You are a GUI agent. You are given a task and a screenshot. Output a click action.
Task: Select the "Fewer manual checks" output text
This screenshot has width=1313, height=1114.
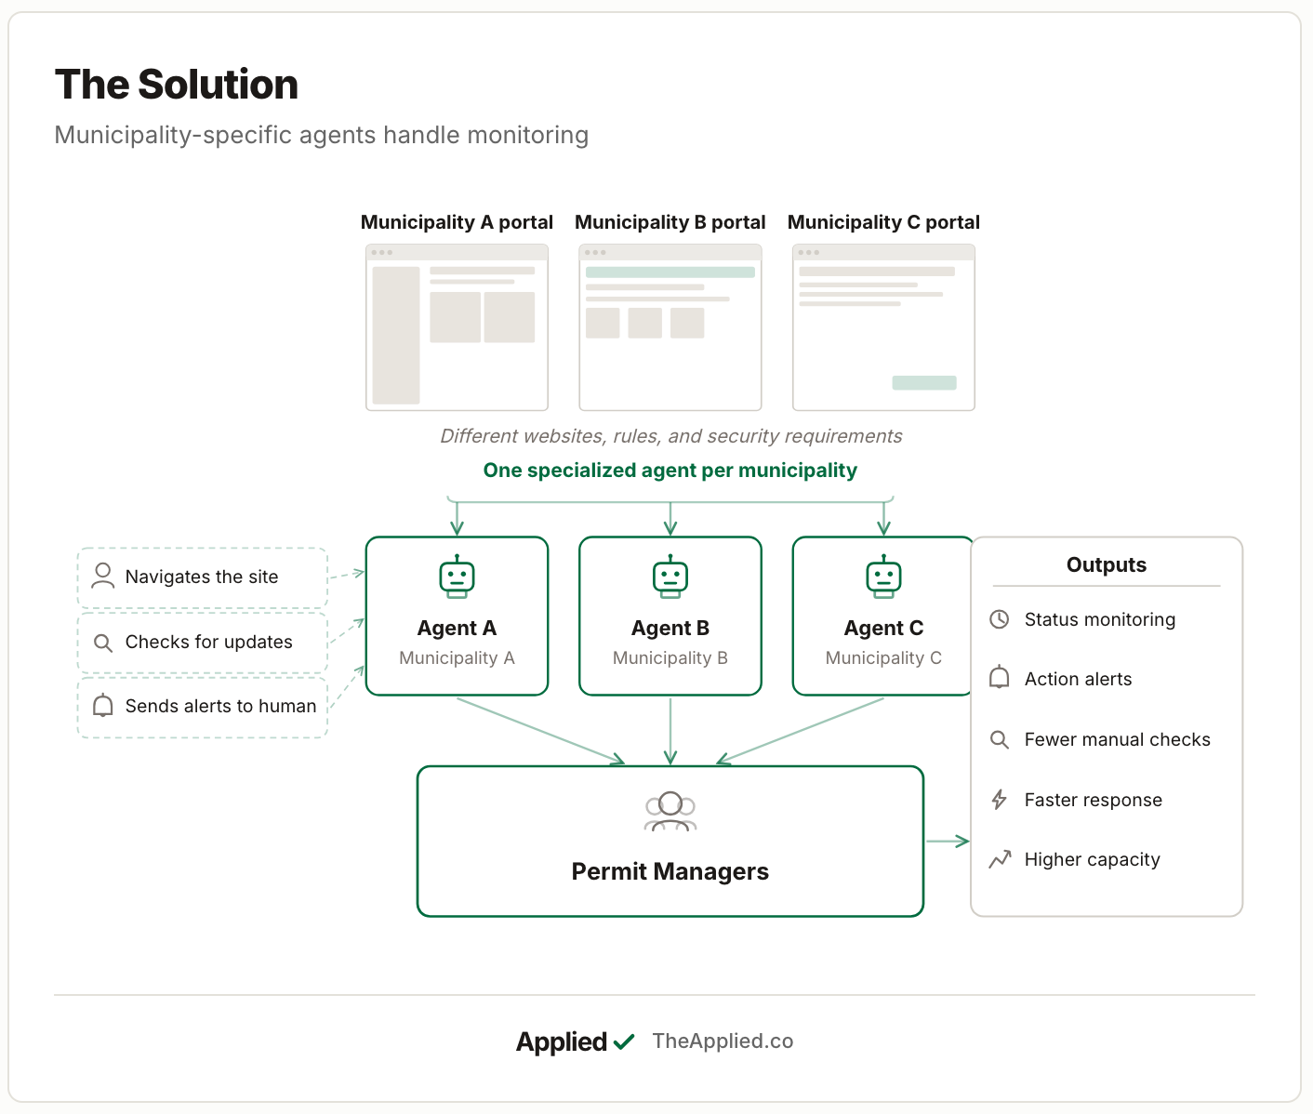point(1118,739)
